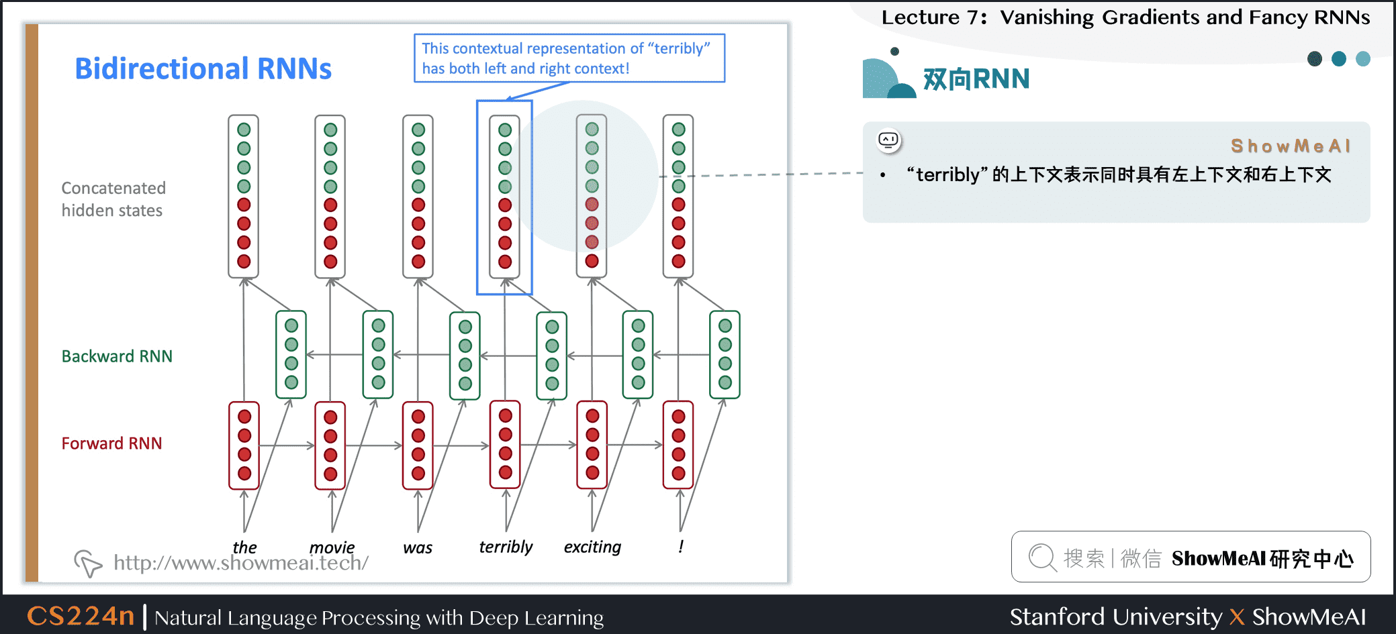
Task: Click the 'ShowMeAI' brand text in note card
Action: tap(1291, 146)
